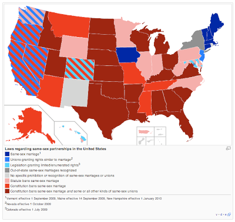235x222 pixels.
Task: Click the pink Puerto Rico inset
Action: click(x=145, y=131)
